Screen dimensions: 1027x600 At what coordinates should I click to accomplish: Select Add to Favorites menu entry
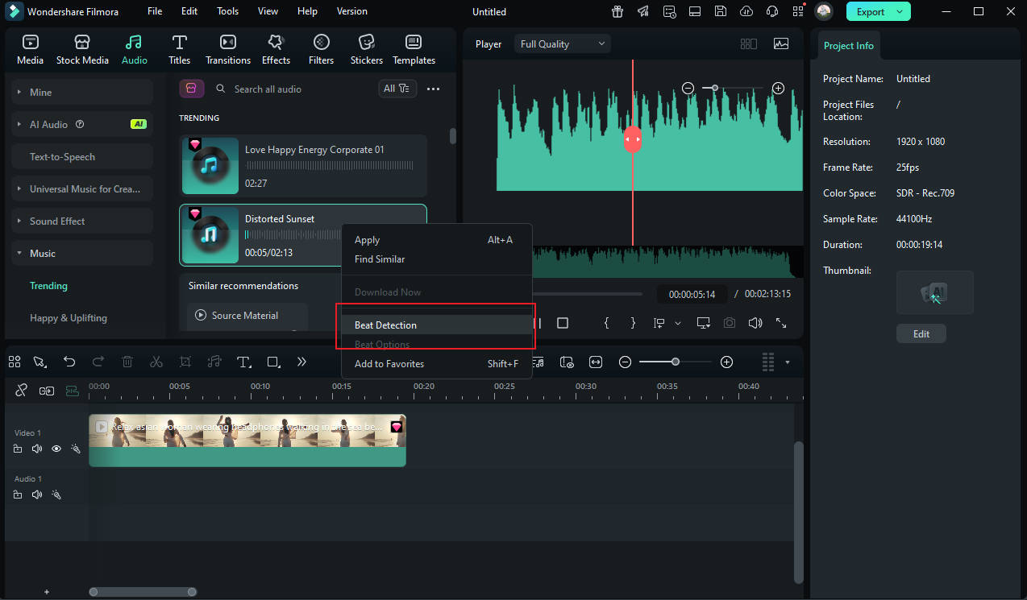click(x=436, y=364)
